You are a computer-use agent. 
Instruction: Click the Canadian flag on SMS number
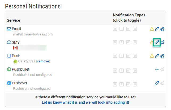pyautogui.click(x=15, y=48)
